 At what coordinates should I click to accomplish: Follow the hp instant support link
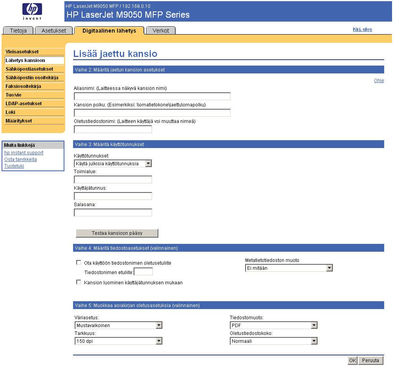click(24, 153)
